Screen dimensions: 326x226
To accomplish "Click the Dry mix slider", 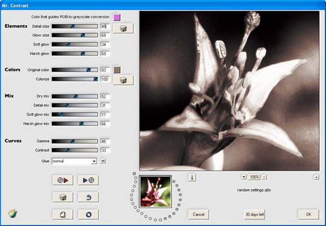I will [x=75, y=96].
